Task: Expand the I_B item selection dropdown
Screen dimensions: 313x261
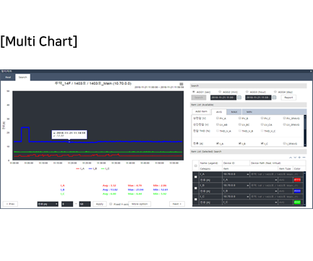Action: pyautogui.click(x=250, y=191)
